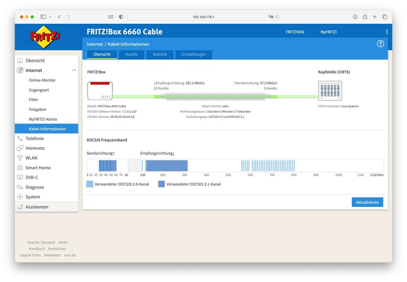The image size is (407, 282).
Task: Open the avm.de footer link
Action: 70,255
